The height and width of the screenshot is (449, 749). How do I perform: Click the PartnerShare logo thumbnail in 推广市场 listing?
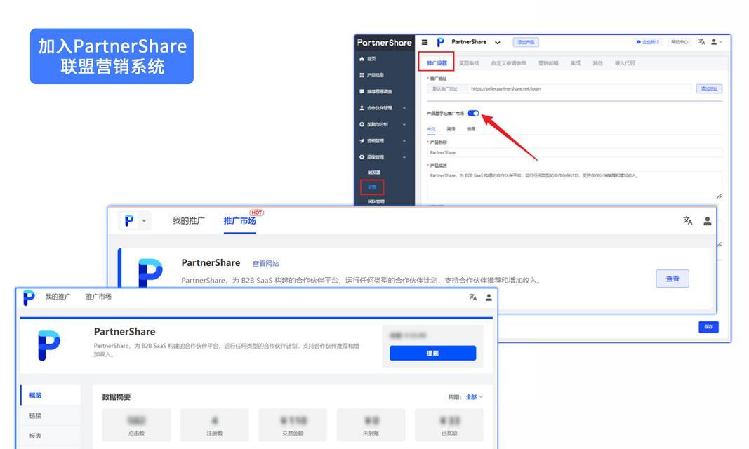tap(150, 272)
